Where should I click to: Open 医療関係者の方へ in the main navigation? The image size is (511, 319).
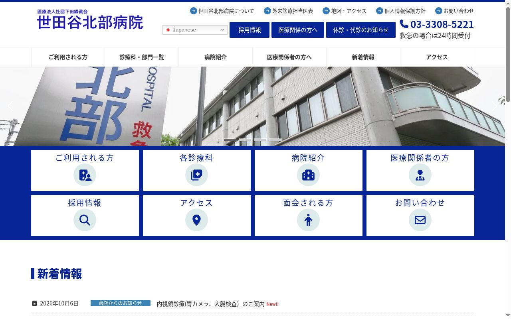[x=289, y=57]
